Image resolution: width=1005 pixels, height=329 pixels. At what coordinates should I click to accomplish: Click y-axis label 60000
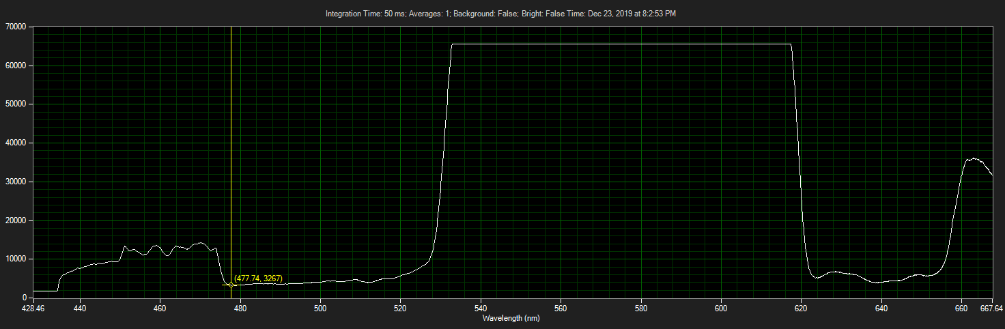(x=15, y=66)
